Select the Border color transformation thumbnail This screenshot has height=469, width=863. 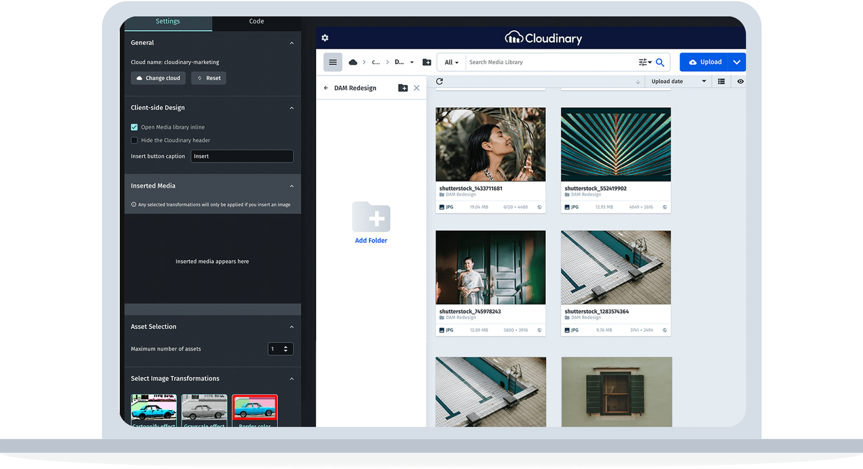[255, 409]
